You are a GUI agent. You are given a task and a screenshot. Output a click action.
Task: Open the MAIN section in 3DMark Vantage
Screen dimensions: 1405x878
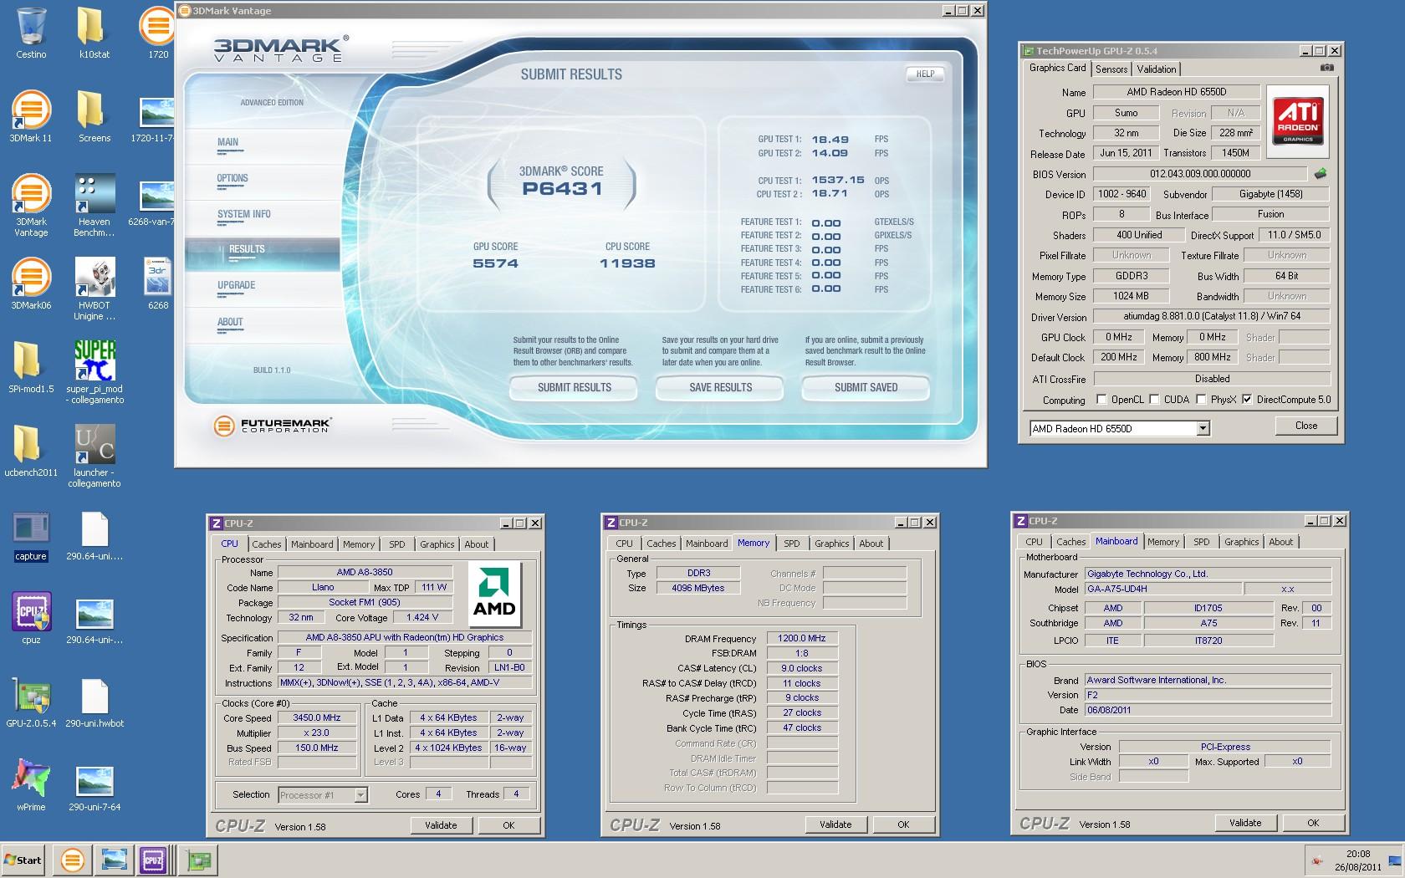227,142
